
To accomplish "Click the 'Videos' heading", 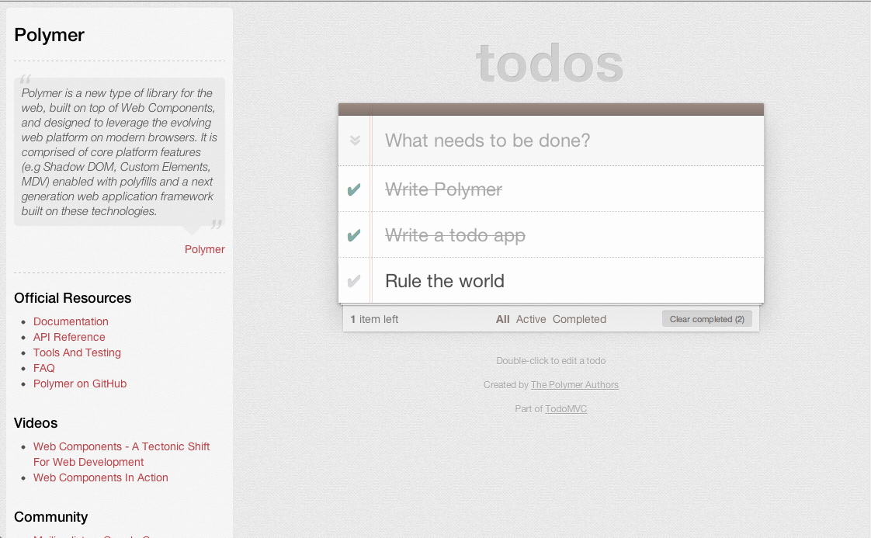I will point(36,424).
